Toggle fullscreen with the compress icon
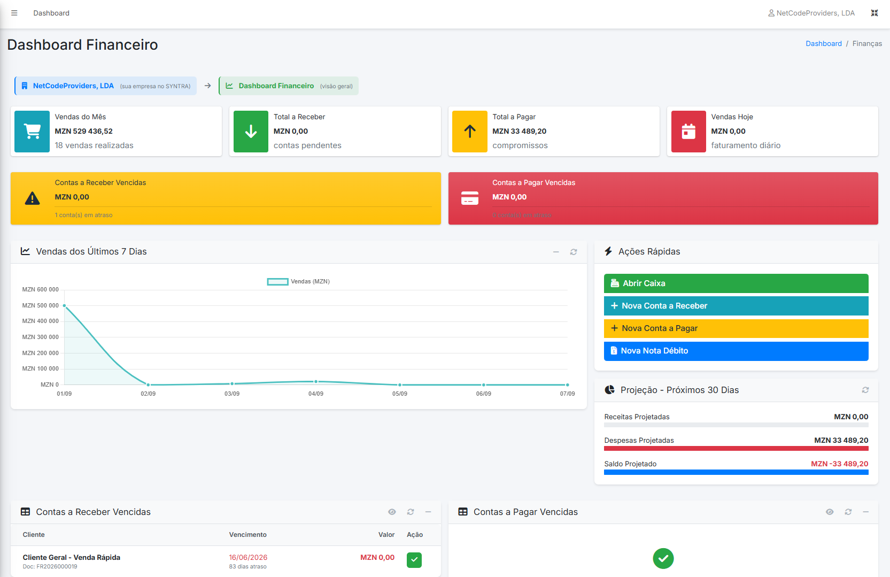This screenshot has width=890, height=577. tap(874, 13)
